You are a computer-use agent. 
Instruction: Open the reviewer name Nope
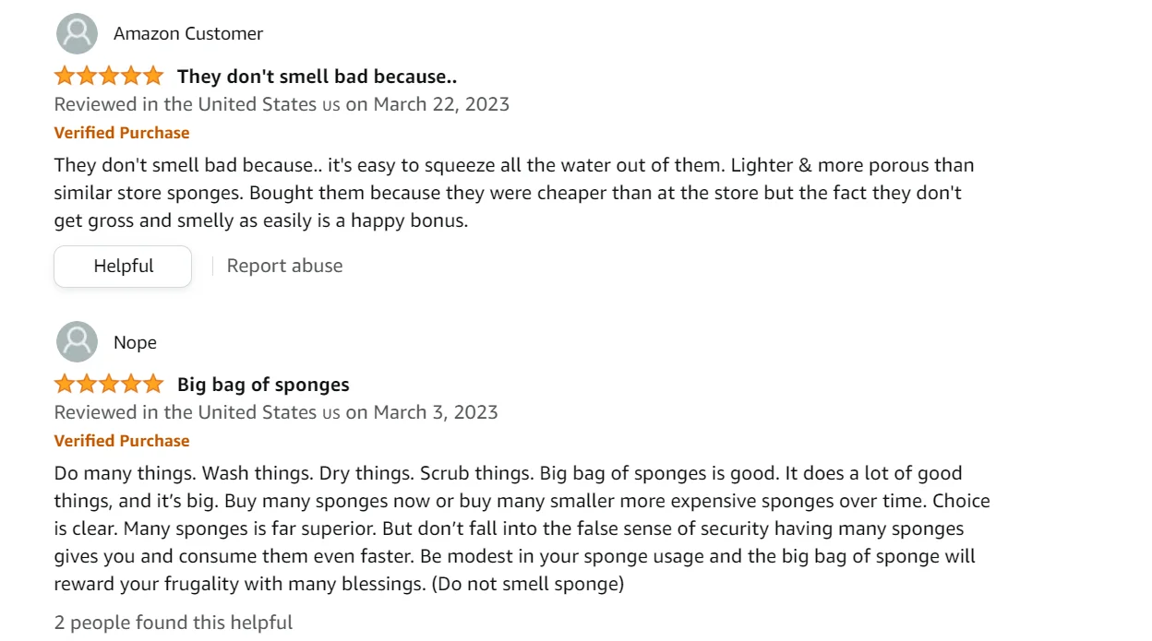[135, 342]
